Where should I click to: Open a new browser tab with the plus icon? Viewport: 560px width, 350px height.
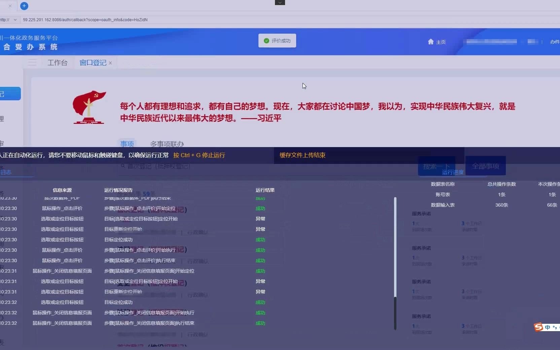(x=24, y=6)
